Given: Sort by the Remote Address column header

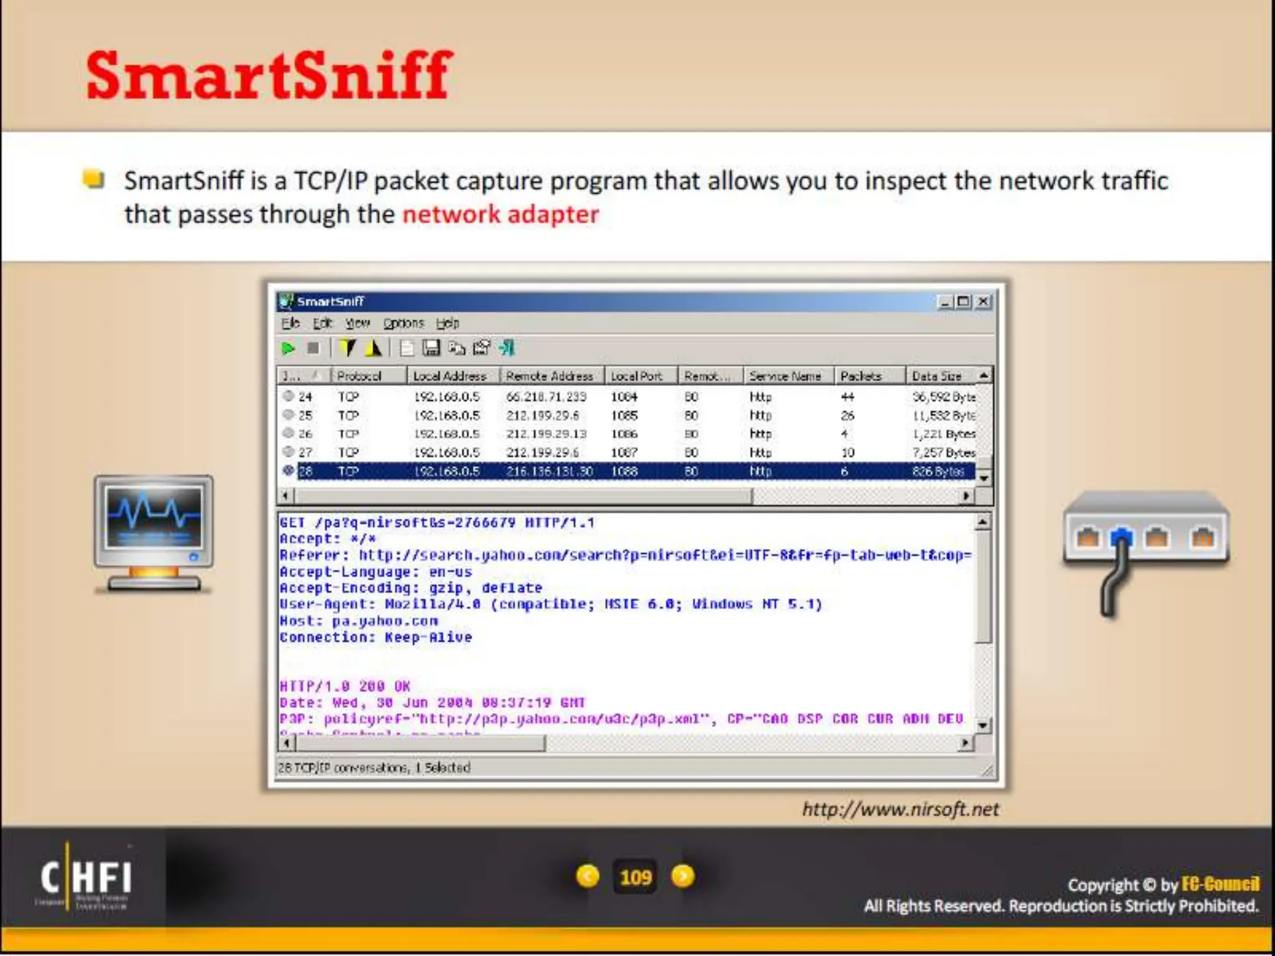Looking at the screenshot, I should click(x=552, y=376).
